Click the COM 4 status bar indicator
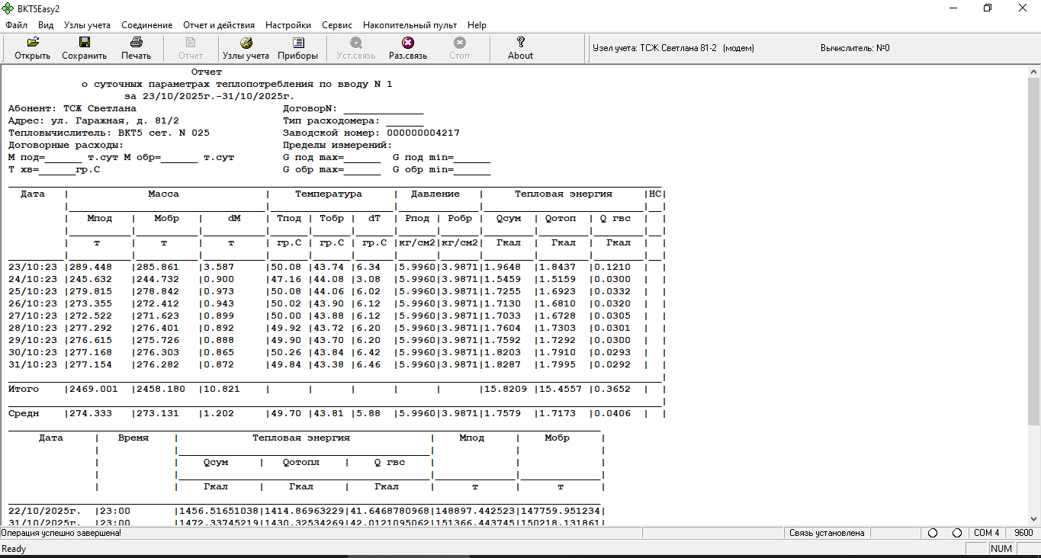Viewport: 1041px width, 558px height. (x=986, y=533)
